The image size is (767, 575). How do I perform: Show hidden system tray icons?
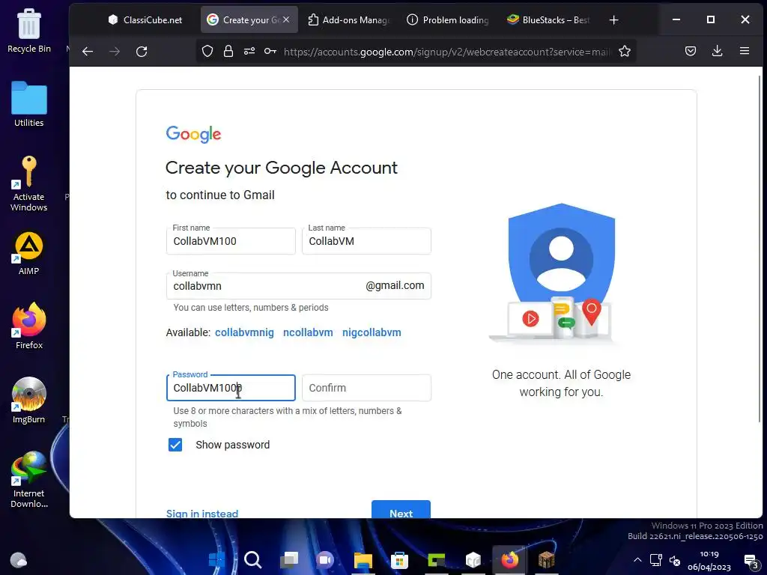[637, 560]
